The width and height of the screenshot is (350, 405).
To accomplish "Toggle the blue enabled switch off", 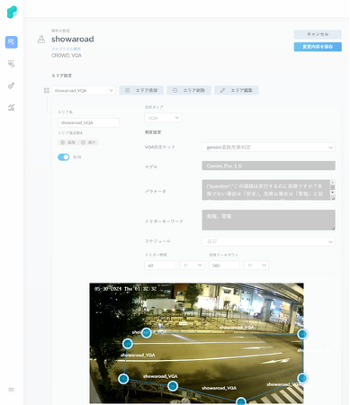I will pyautogui.click(x=64, y=157).
